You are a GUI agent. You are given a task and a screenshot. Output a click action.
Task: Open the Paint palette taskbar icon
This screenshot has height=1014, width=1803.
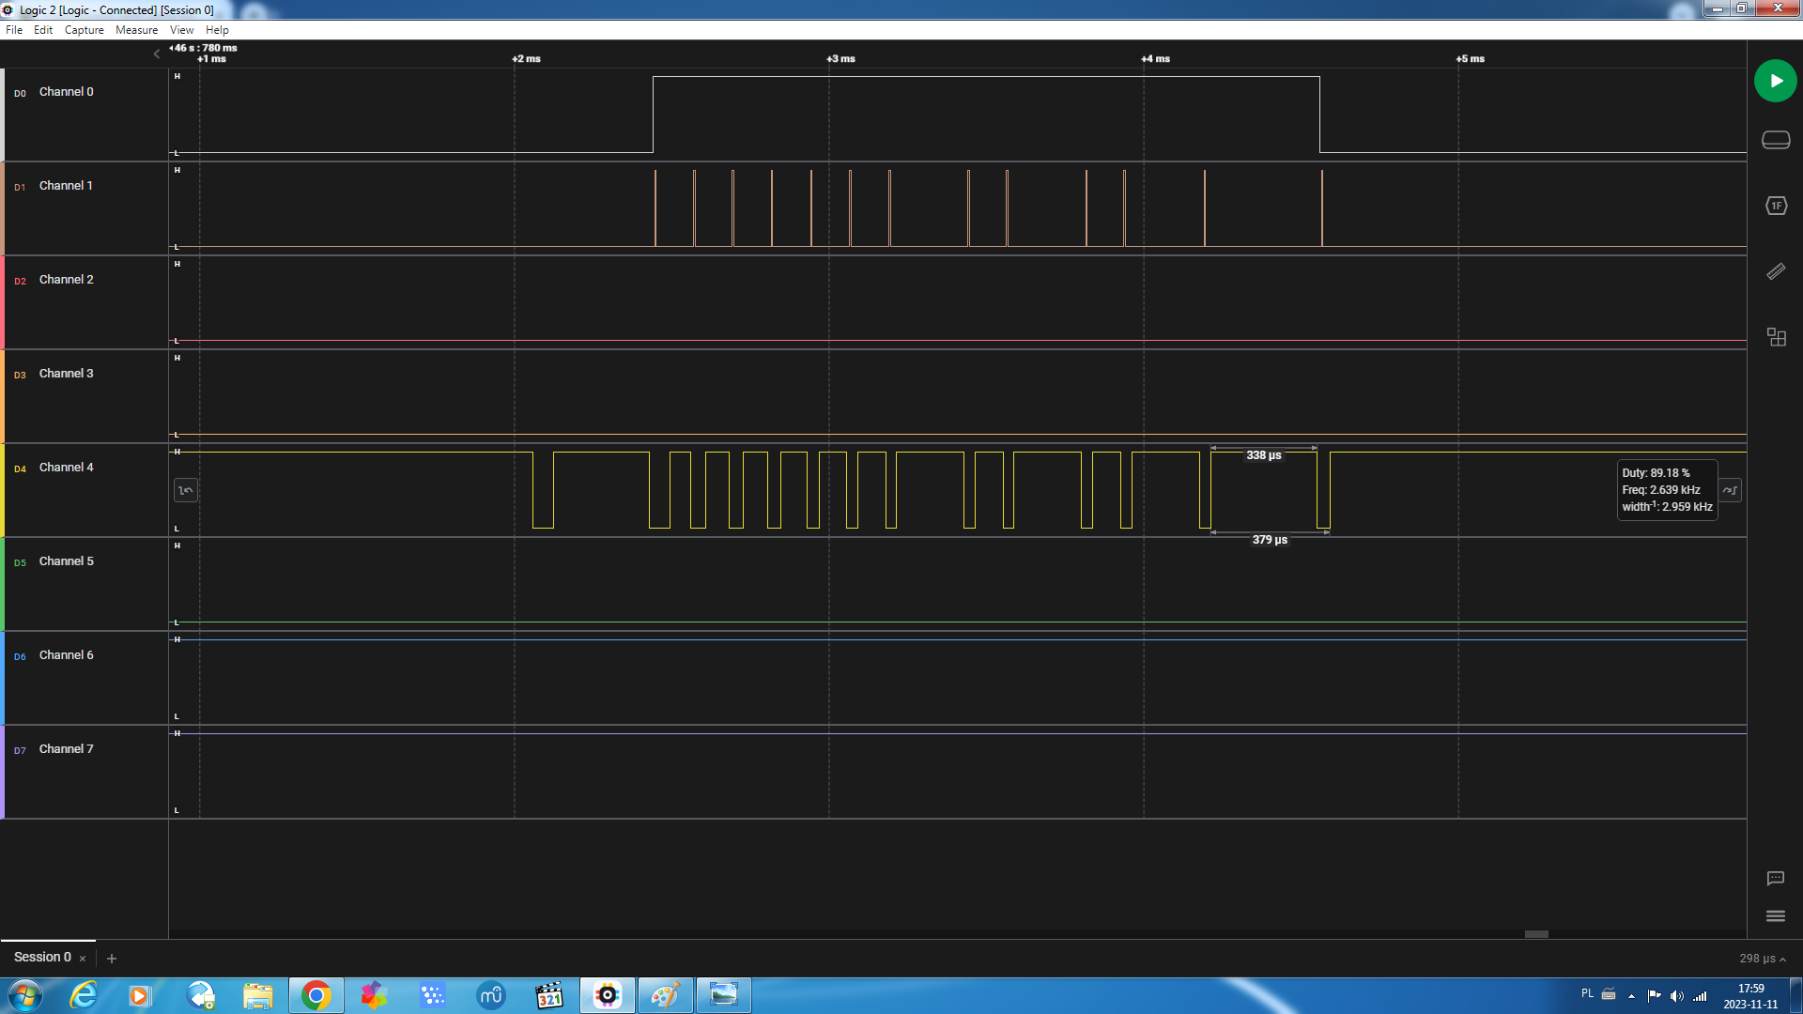pyautogui.click(x=666, y=995)
